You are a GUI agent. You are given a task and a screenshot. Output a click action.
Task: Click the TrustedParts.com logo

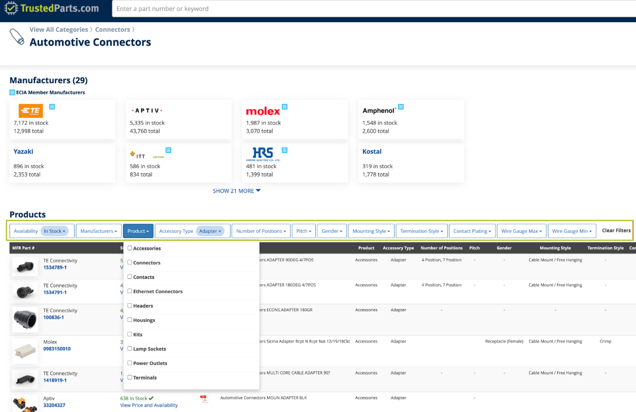[52, 8]
